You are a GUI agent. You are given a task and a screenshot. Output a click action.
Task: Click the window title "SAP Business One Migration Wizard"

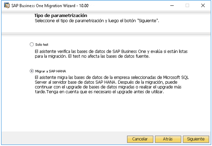coord(43,6)
